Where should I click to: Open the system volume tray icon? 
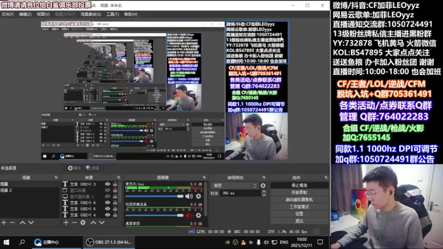266,242
